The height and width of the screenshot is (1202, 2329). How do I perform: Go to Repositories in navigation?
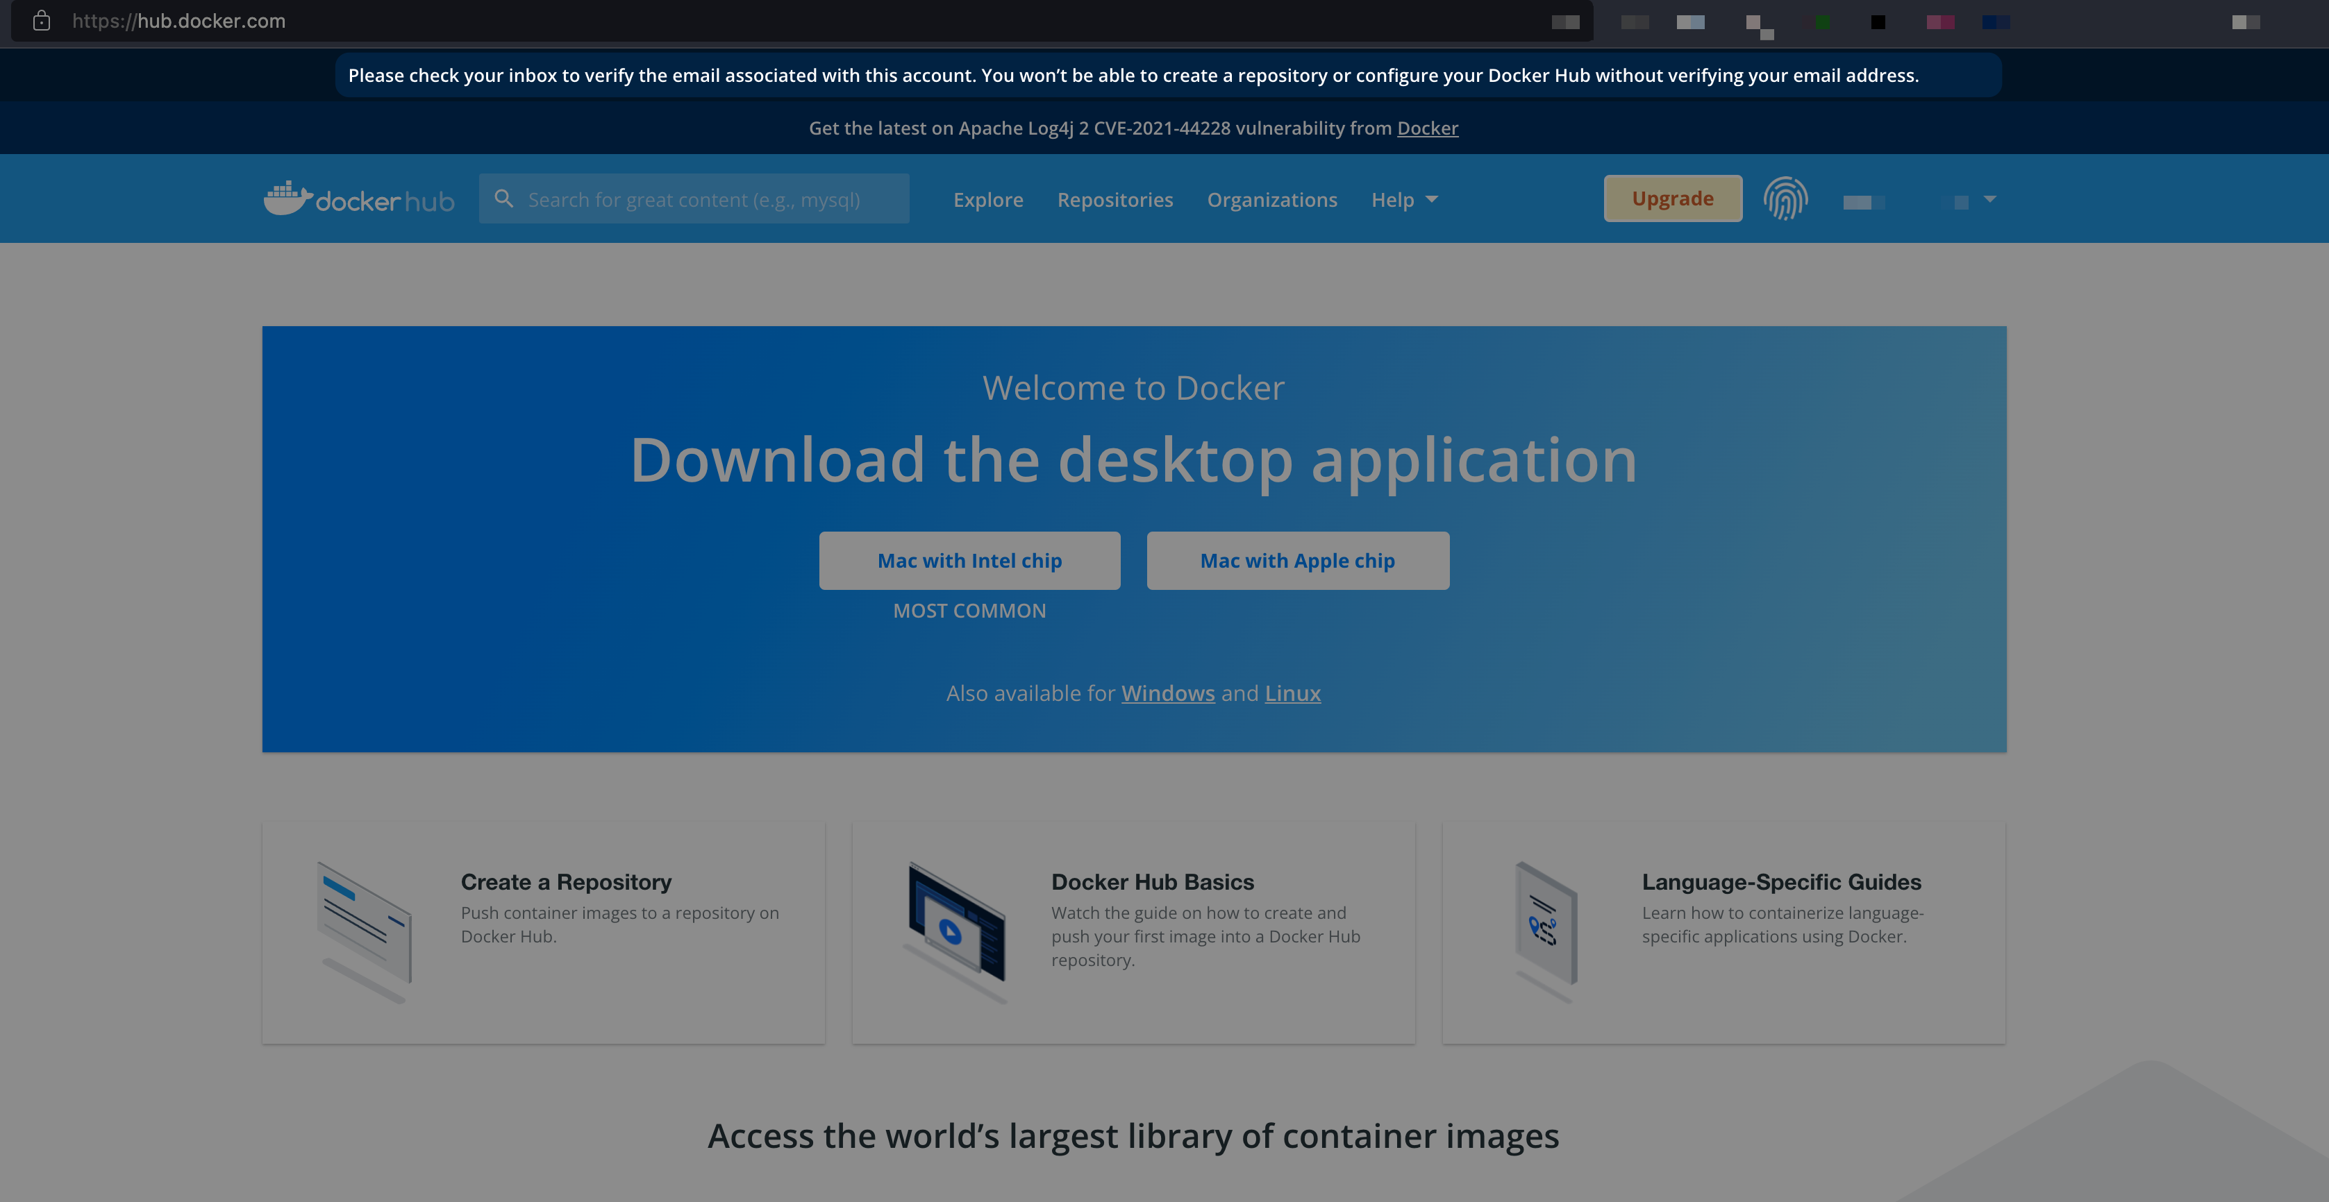point(1115,200)
